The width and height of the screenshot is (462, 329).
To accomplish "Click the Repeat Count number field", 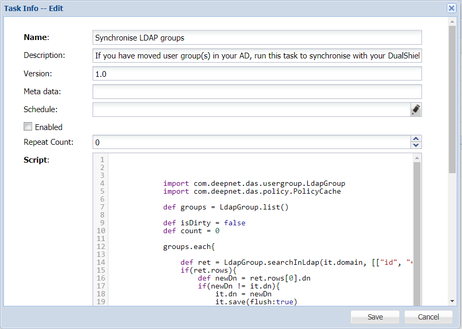I will point(251,142).
